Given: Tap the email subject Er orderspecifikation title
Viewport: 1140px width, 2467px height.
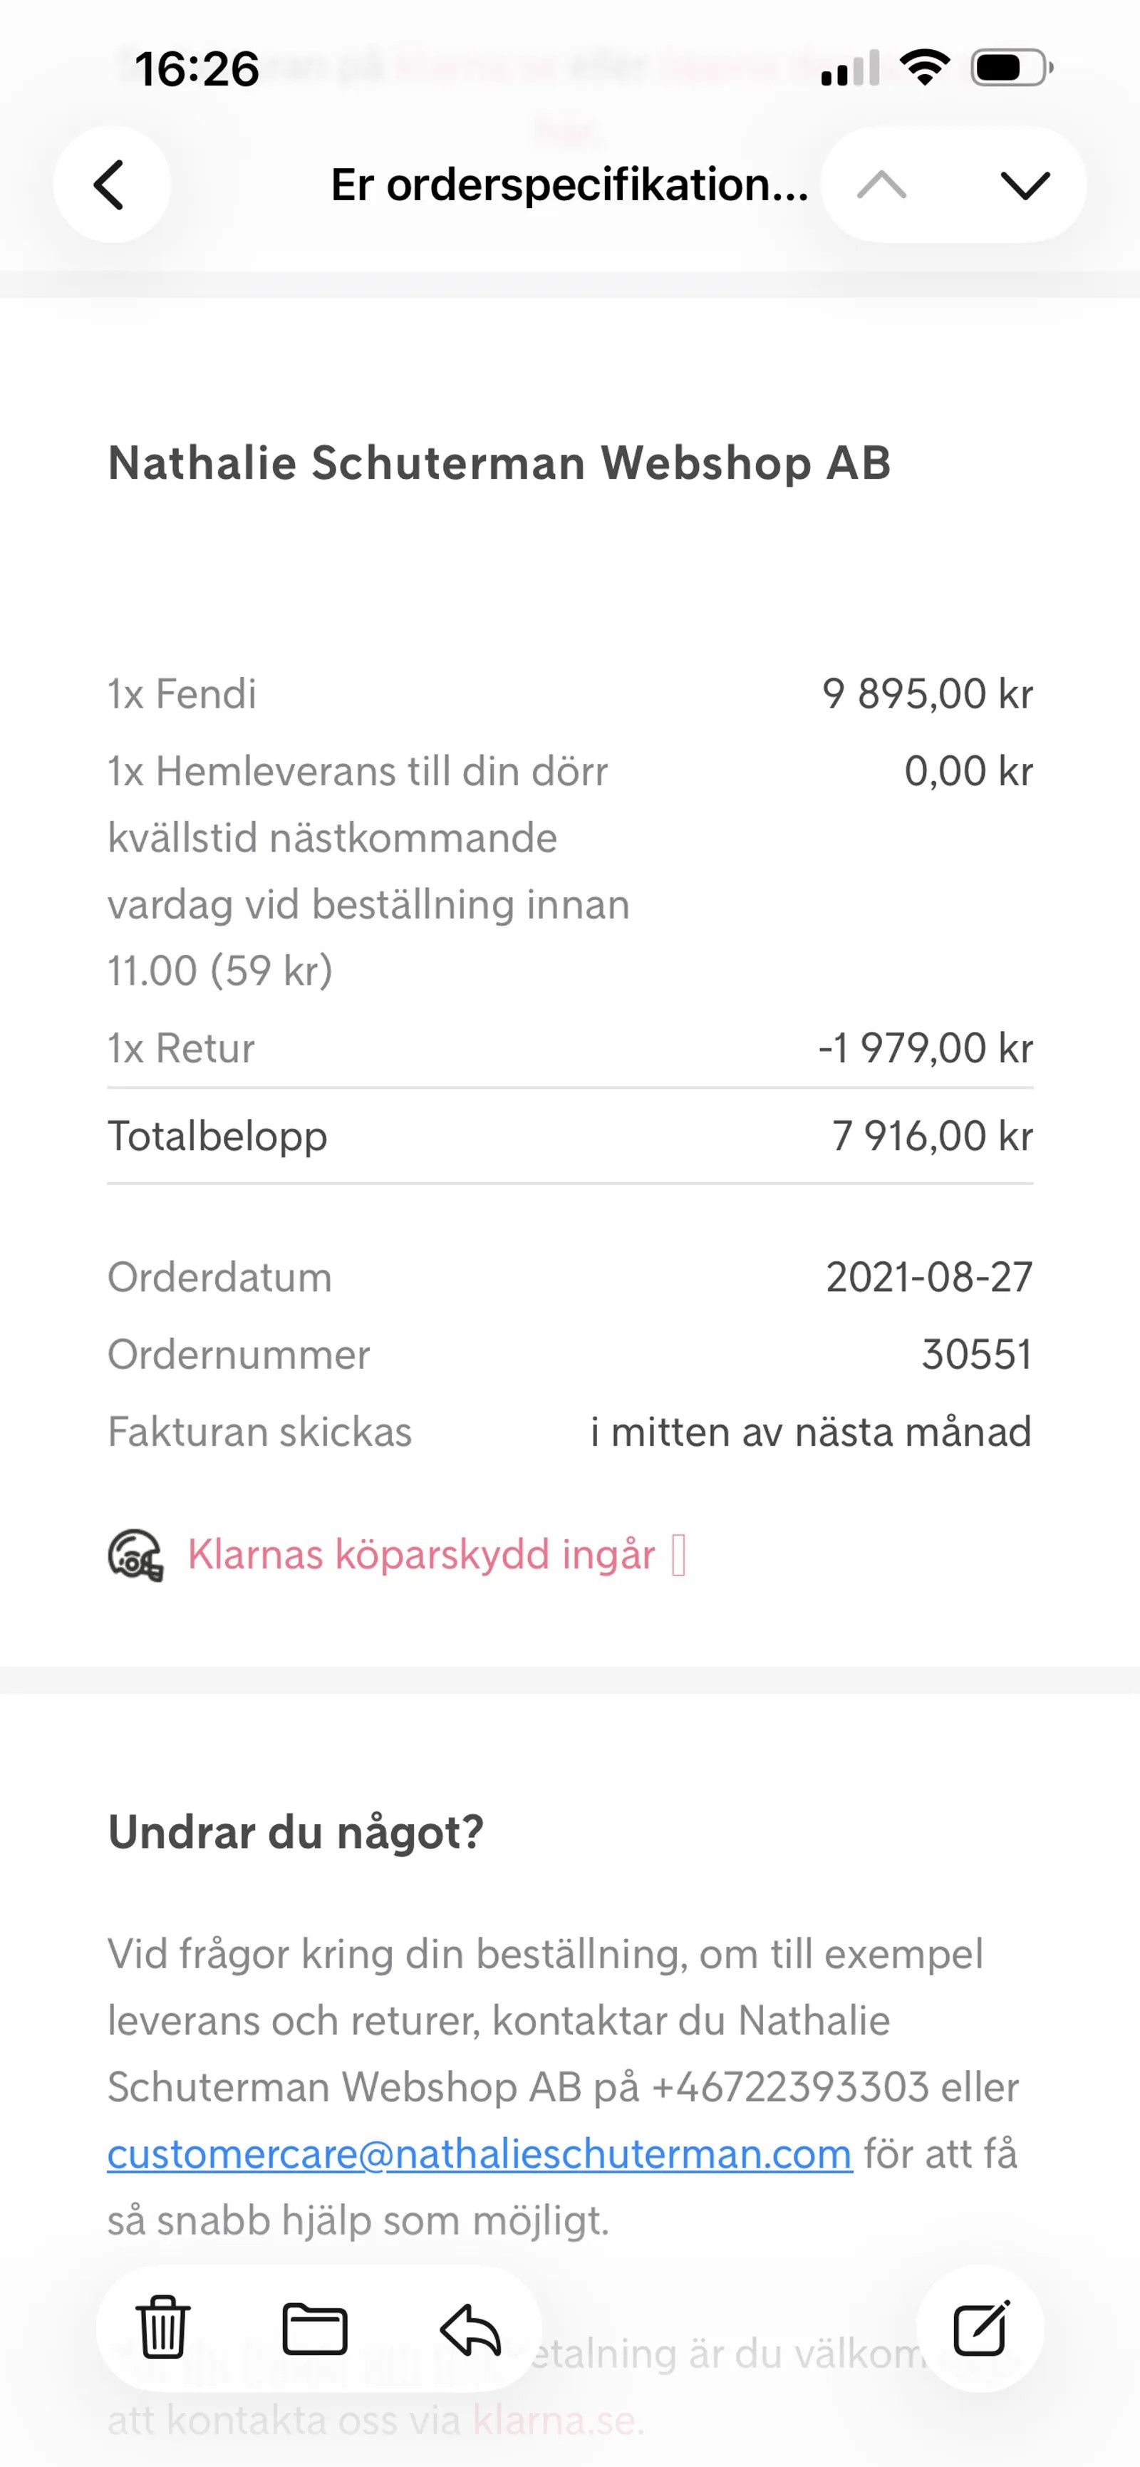Looking at the screenshot, I should pyautogui.click(x=569, y=184).
